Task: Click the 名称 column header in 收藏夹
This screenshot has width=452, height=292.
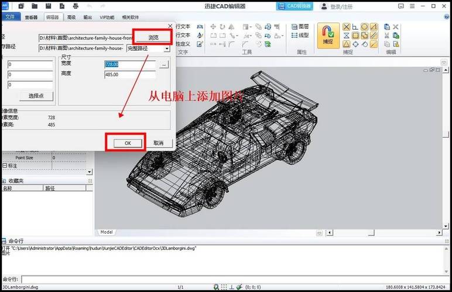Action: (22, 188)
